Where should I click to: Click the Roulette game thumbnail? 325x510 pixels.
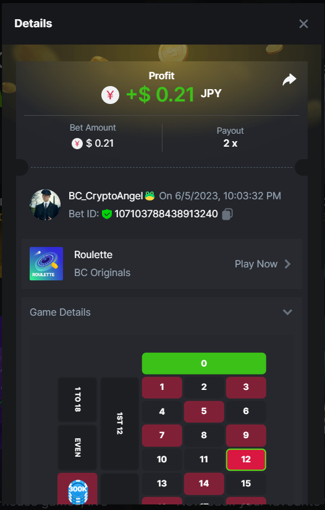46,264
